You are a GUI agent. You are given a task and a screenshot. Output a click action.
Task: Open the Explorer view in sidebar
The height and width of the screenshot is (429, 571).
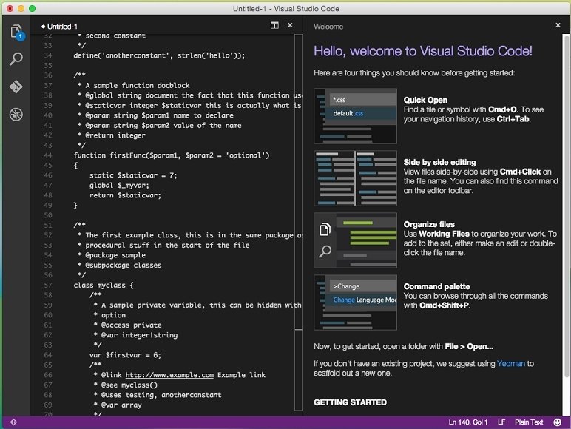pos(16,32)
